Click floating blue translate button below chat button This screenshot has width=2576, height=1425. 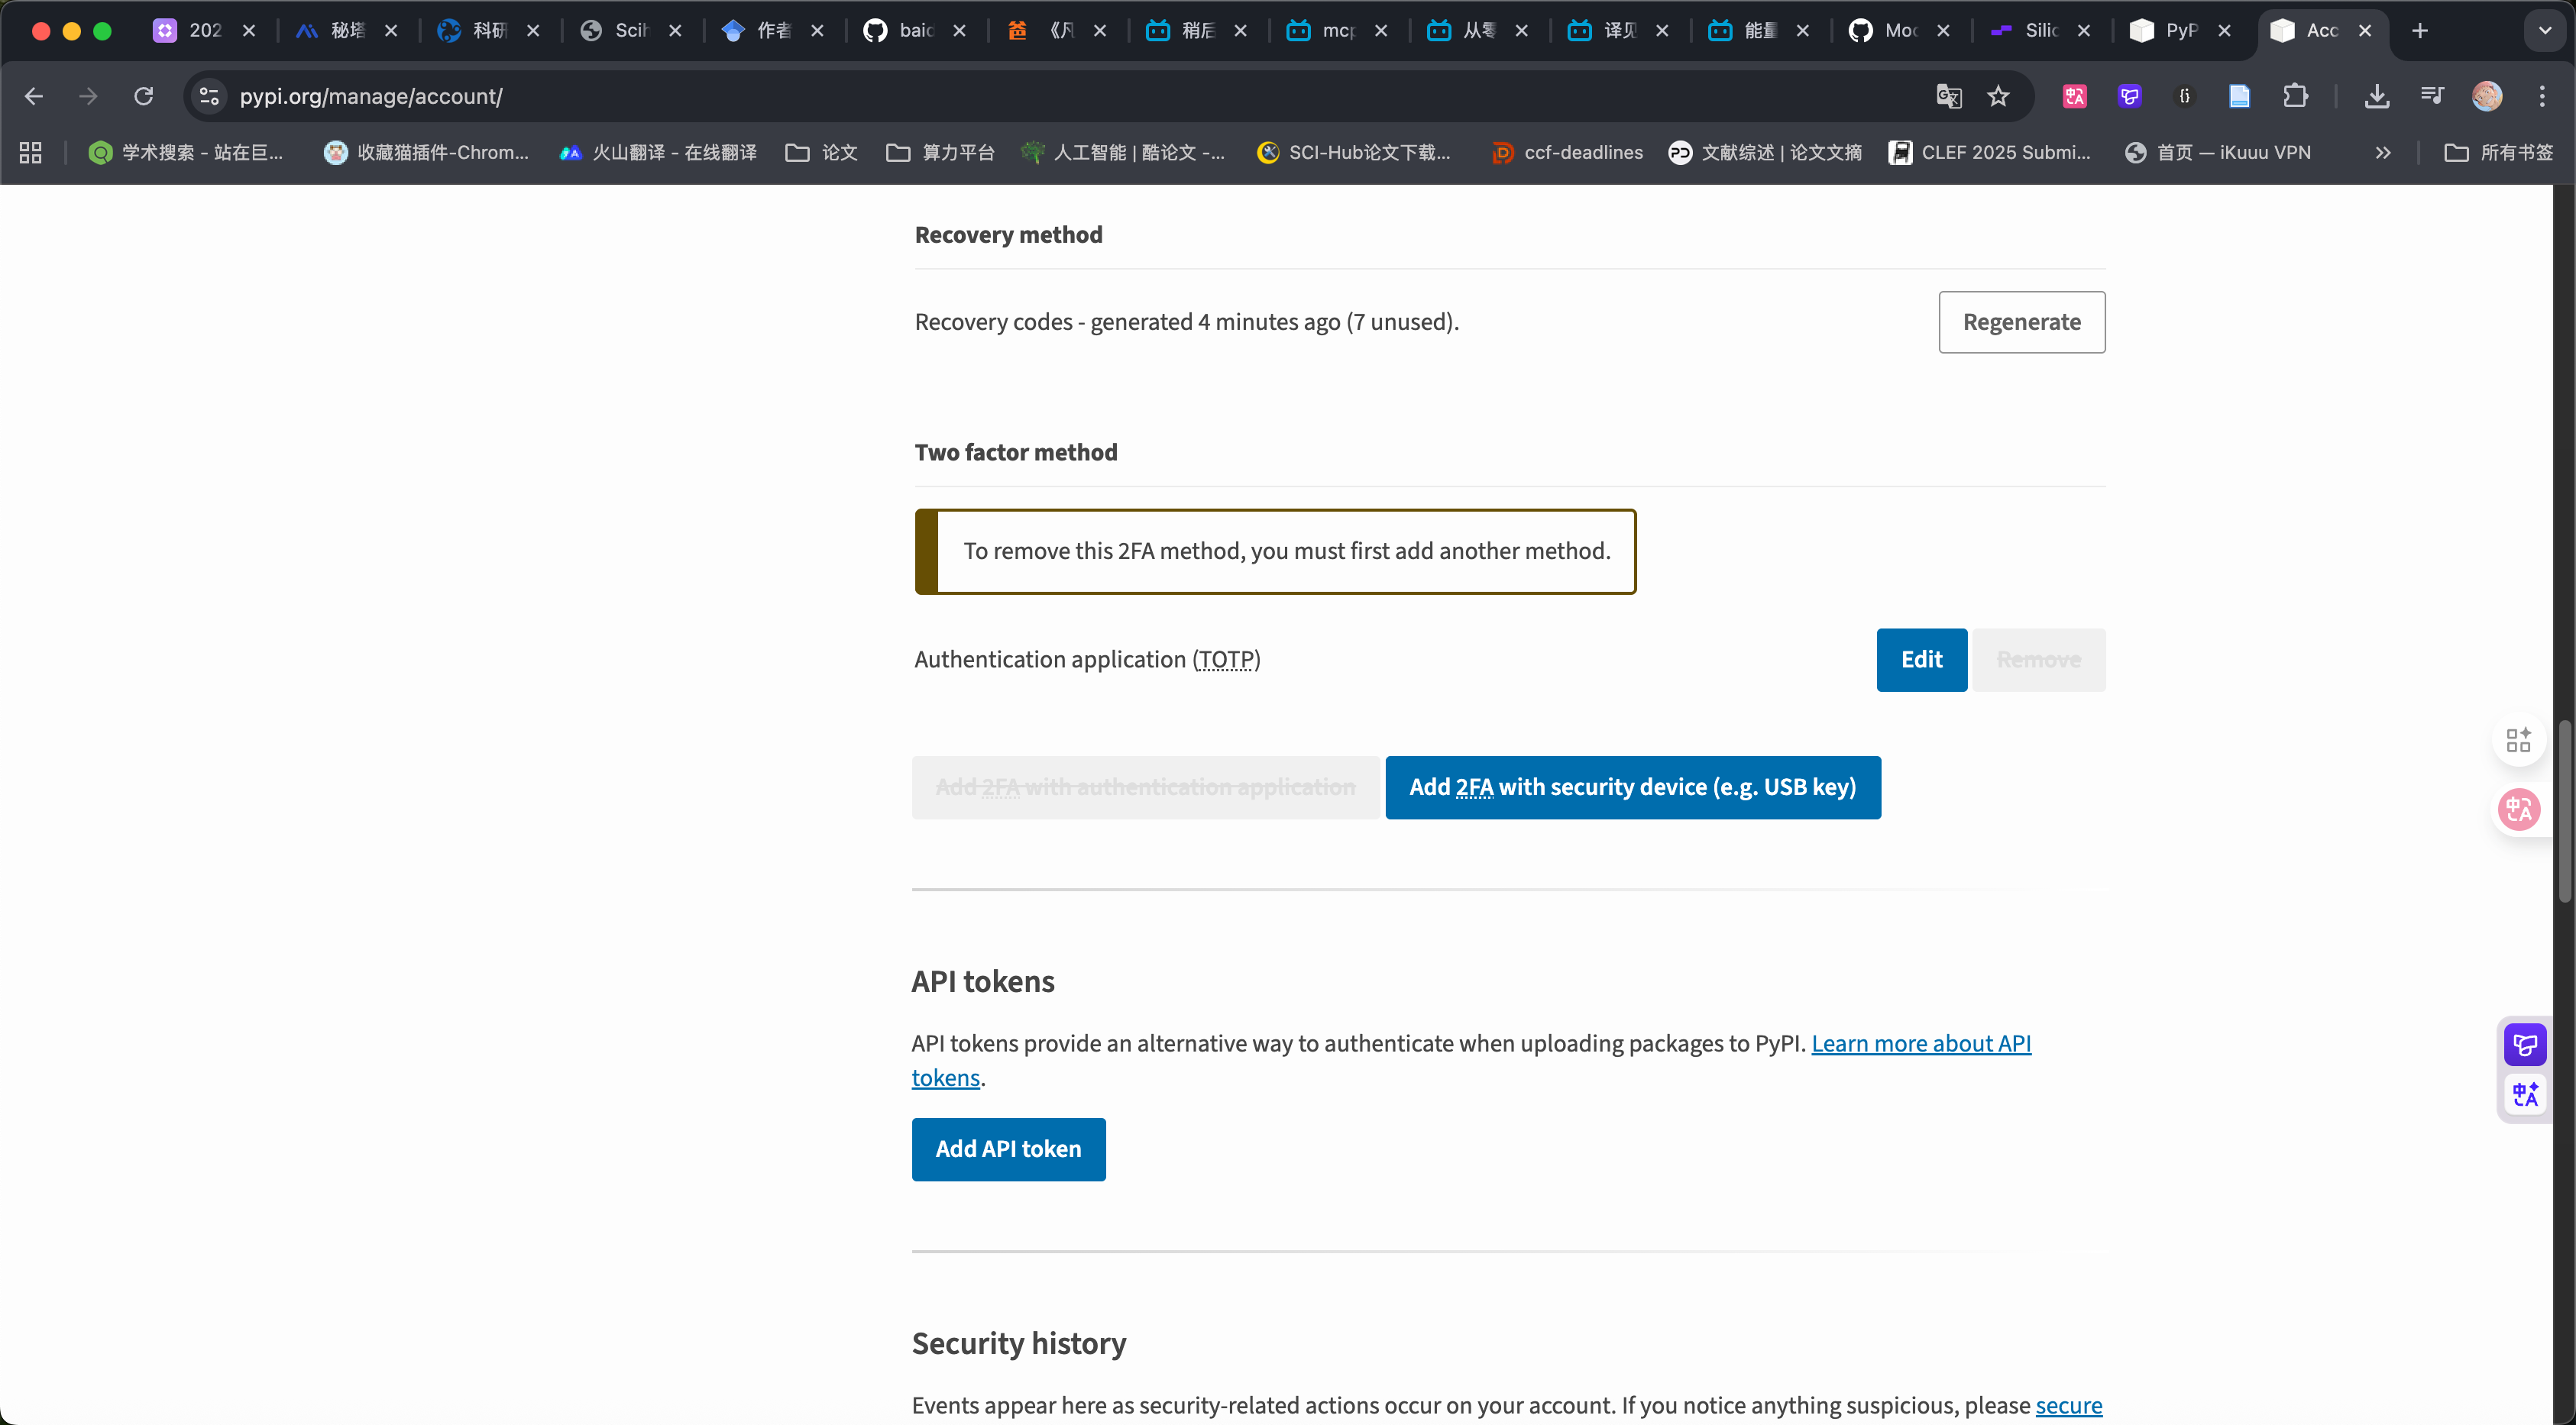2524,1094
